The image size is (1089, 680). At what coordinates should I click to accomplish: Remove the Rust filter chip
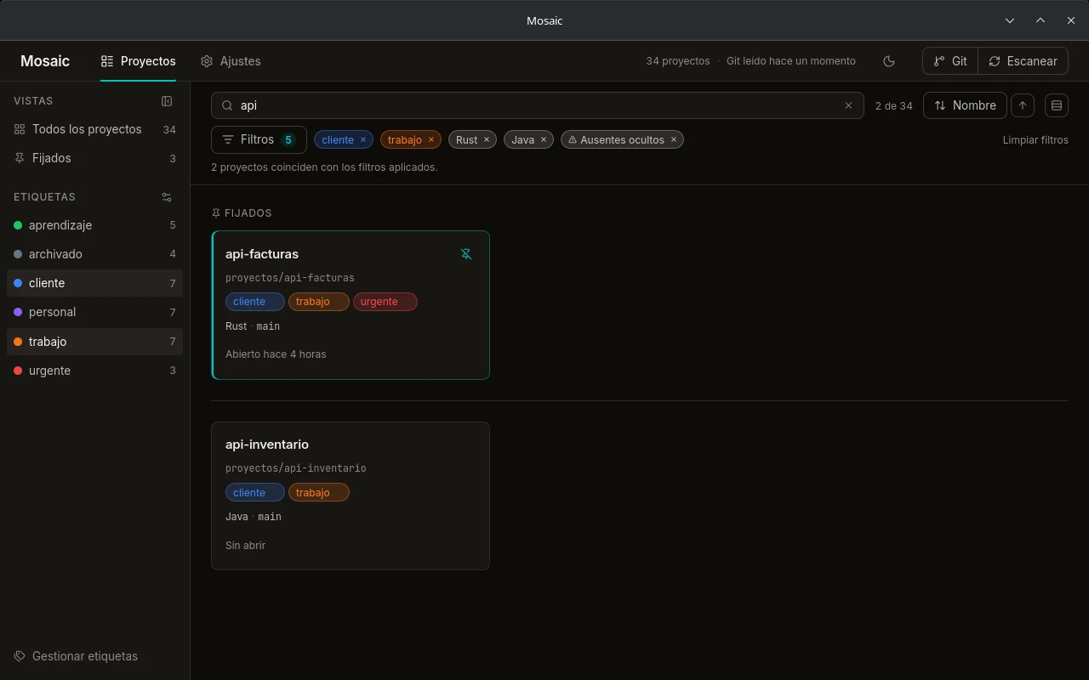click(x=487, y=139)
